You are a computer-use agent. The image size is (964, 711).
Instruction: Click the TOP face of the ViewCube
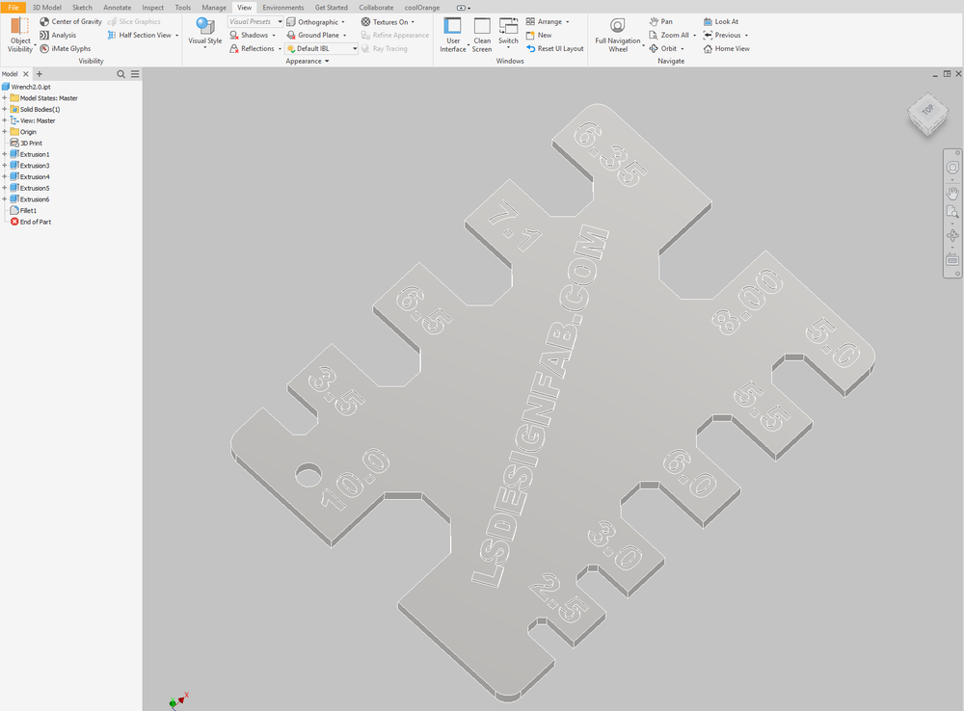click(x=927, y=110)
